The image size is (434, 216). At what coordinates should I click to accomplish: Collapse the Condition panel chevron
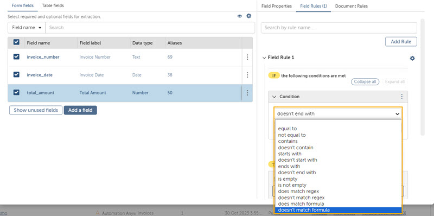(275, 97)
